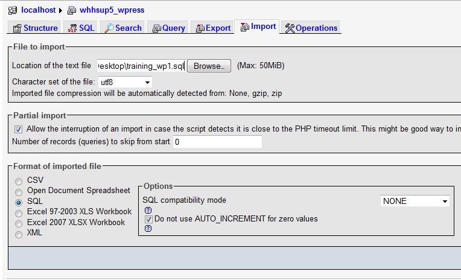Switch to the Operations tab

pyautogui.click(x=311, y=28)
